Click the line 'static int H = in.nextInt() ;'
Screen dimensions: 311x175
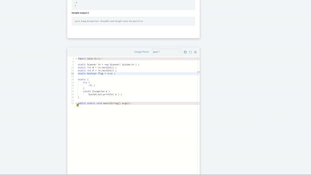pos(97,70)
